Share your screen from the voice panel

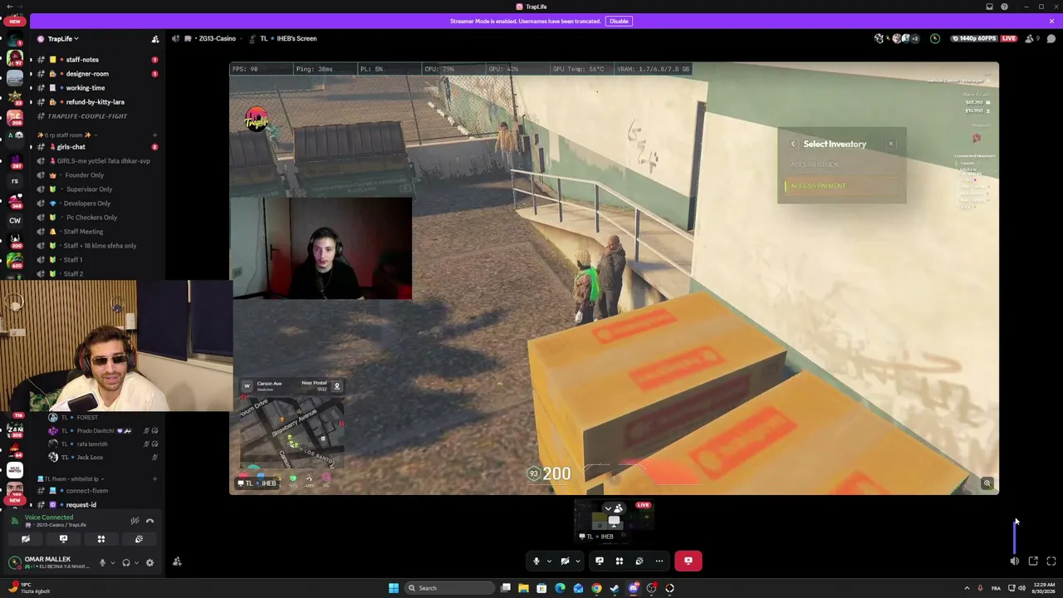tap(63, 539)
